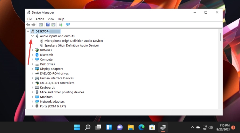
Task: Launch Microsoft Edge from taskbar
Action: 141,127
